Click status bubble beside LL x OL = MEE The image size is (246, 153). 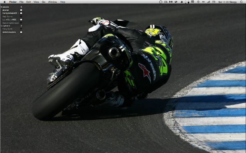coord(21,20)
